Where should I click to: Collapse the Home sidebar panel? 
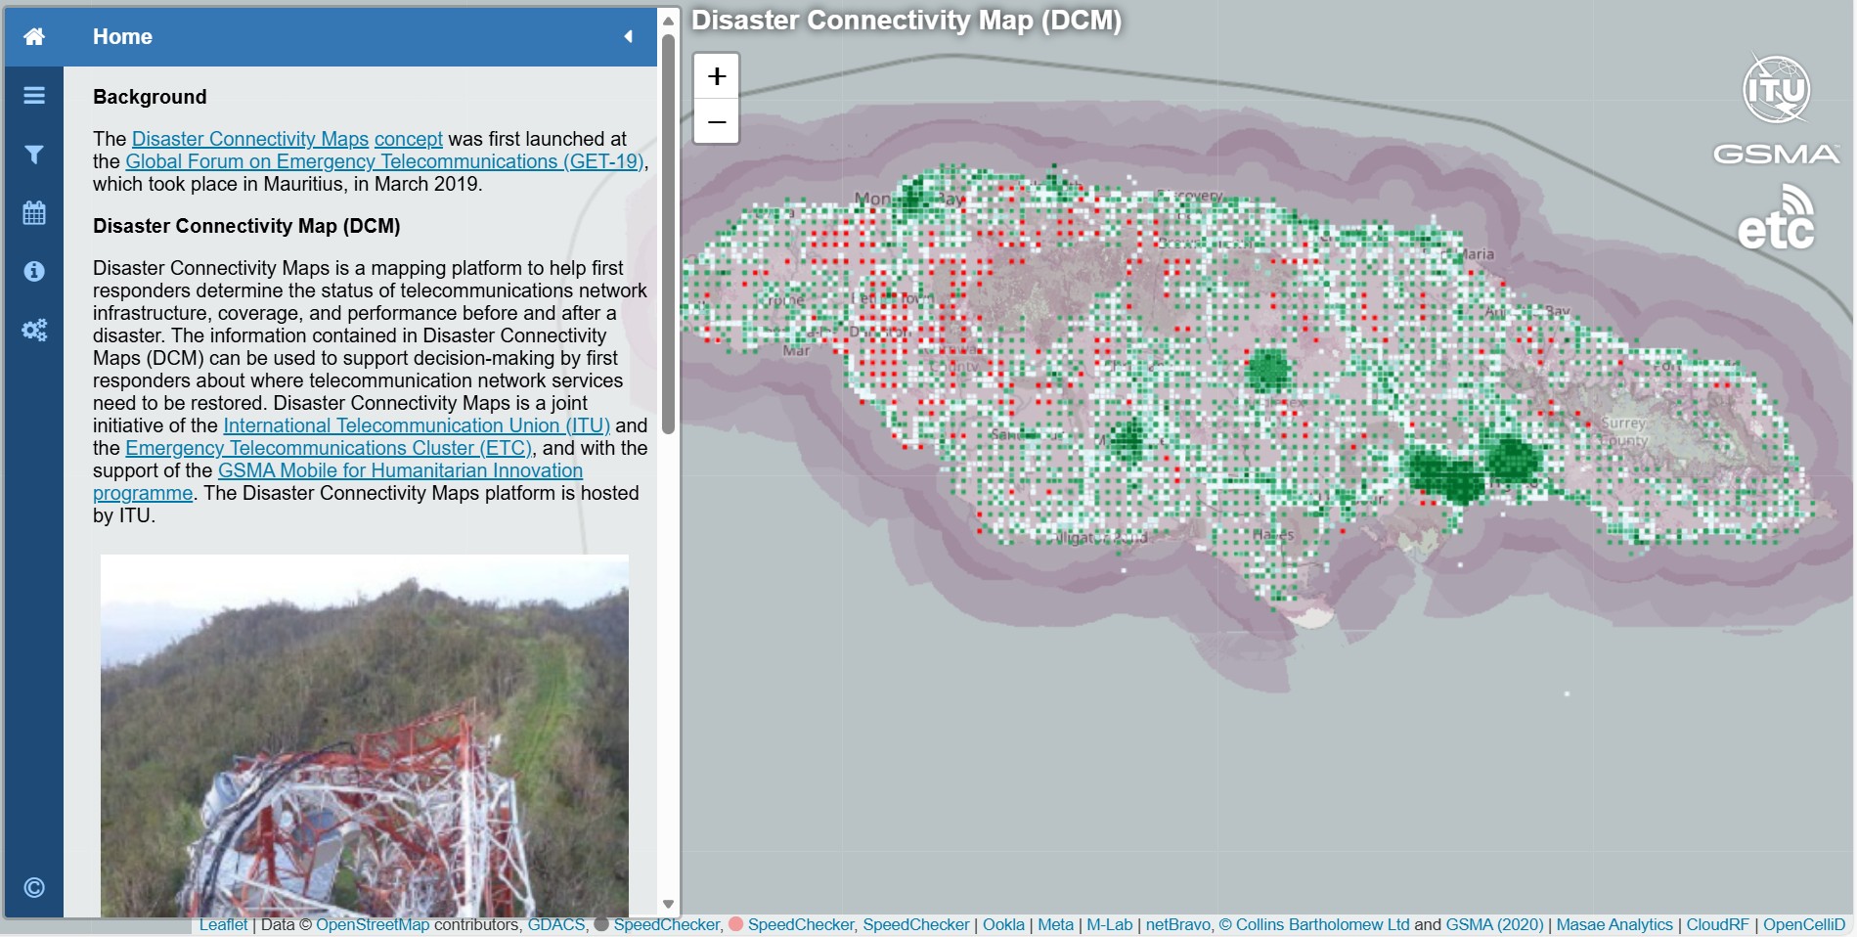tap(628, 37)
